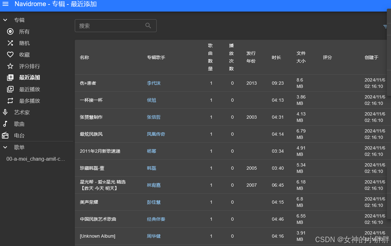Open artist link 周华健
Viewport: 391px width, 246px height.
click(154, 236)
